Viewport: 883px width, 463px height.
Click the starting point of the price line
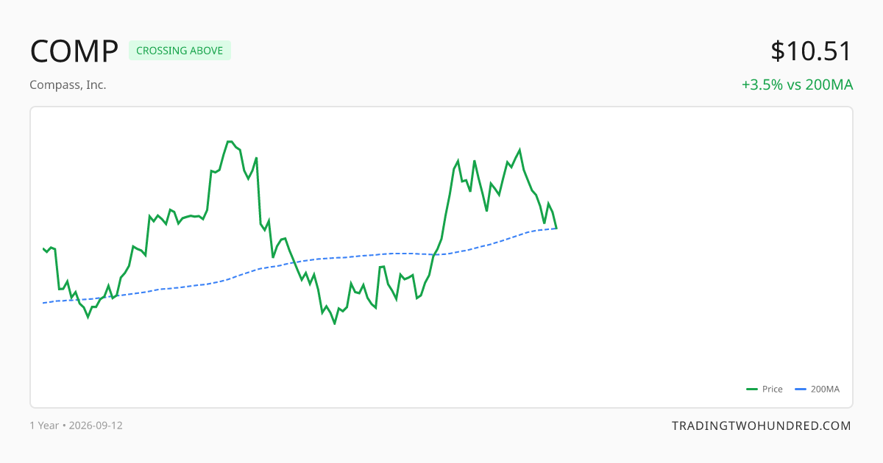[x=43, y=248]
